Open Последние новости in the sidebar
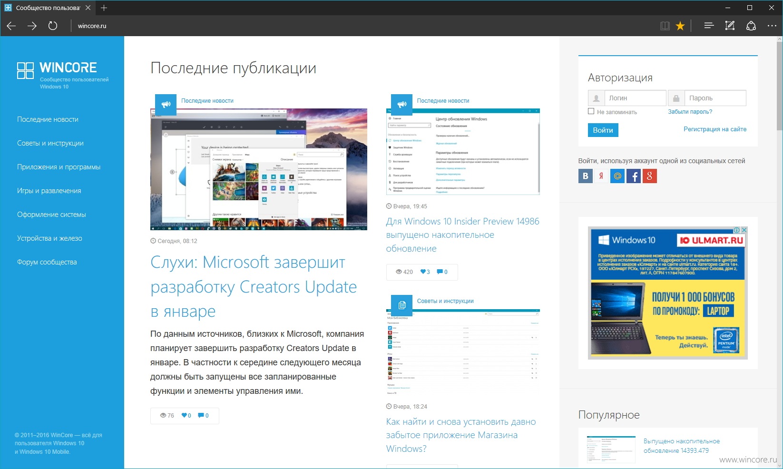The image size is (783, 469). 48,119
